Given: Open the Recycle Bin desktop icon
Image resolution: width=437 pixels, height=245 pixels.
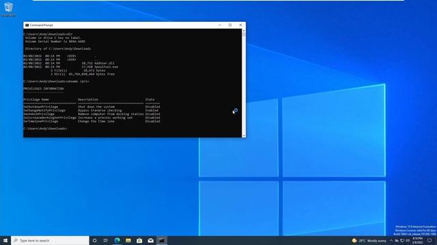Looking at the screenshot, I should pos(8,9).
